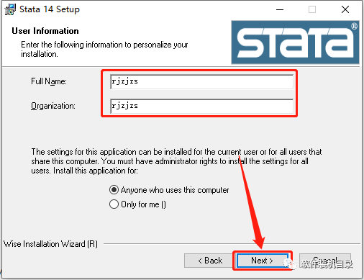This screenshot has height=280, width=364.
Task: Click the WeChat watermark icon near Cancel
Action: (290, 263)
